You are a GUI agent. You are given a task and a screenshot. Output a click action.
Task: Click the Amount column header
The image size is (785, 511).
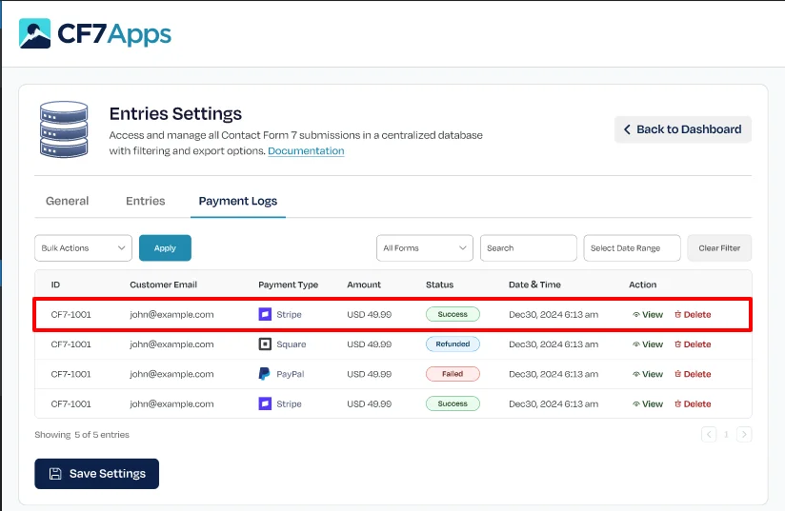click(364, 285)
